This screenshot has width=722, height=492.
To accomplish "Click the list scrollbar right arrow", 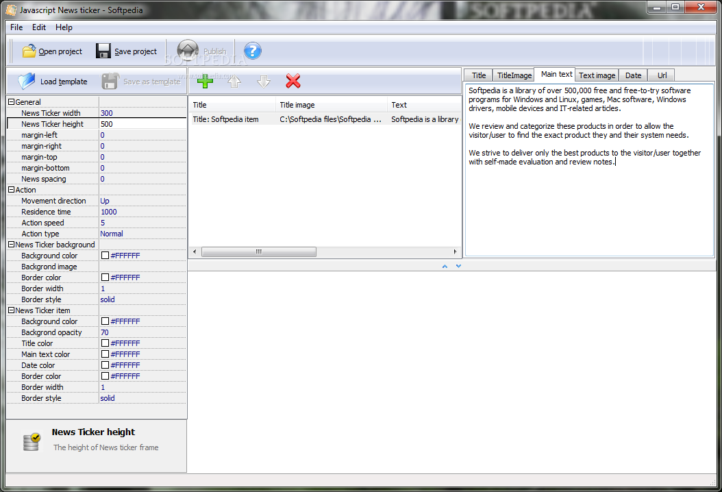I will (455, 251).
